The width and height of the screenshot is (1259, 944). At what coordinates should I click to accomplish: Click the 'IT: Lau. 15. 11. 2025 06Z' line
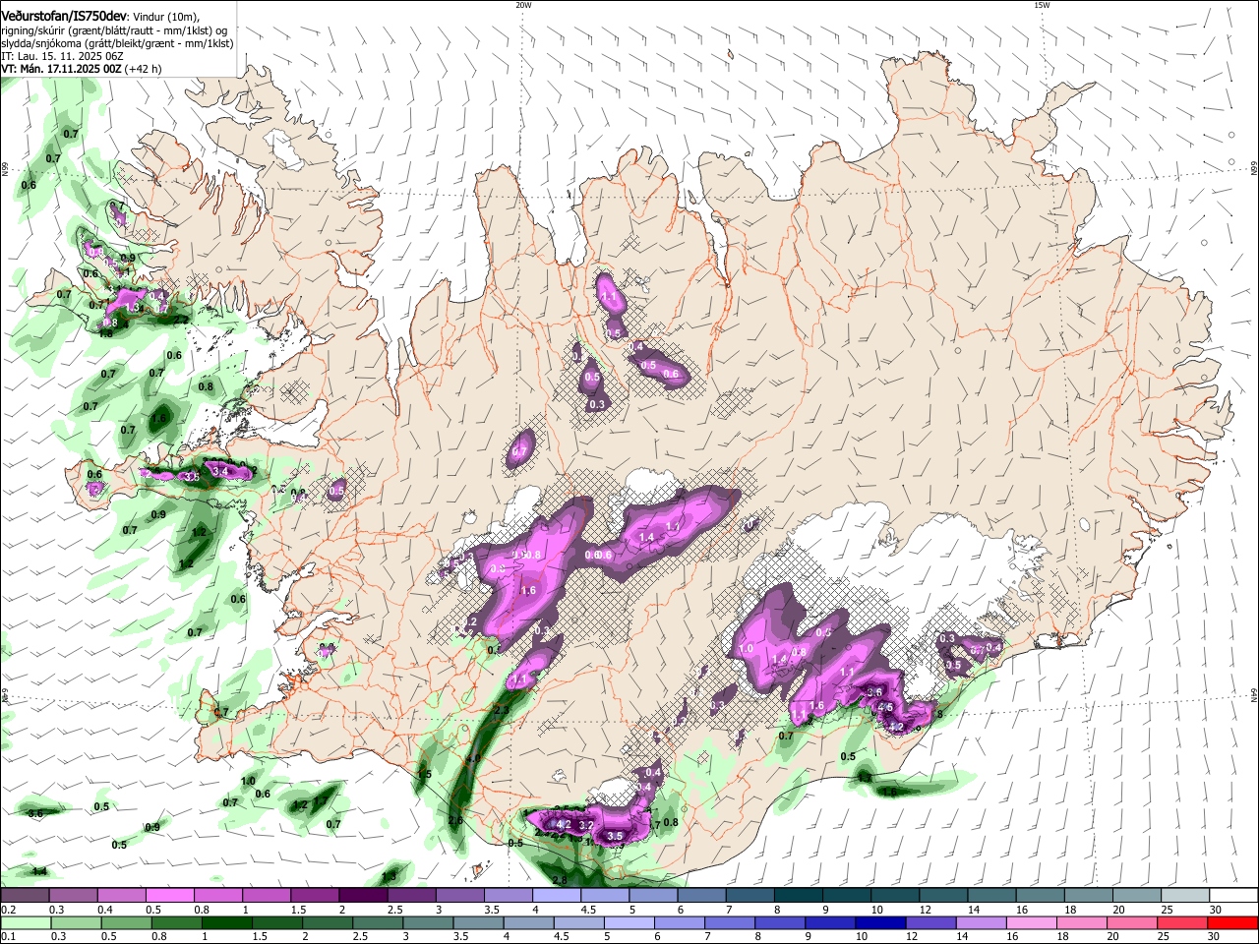click(61, 56)
